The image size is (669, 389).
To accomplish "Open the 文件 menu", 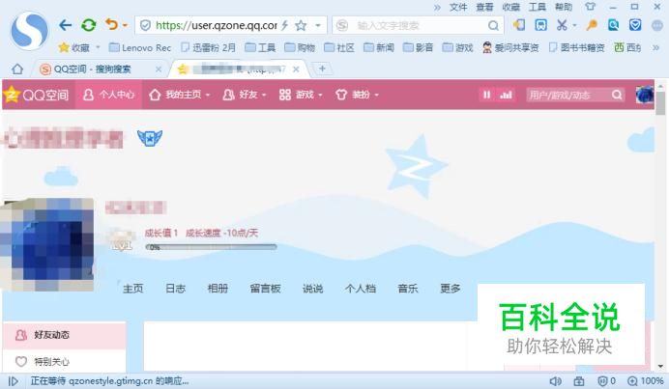I will [458, 7].
